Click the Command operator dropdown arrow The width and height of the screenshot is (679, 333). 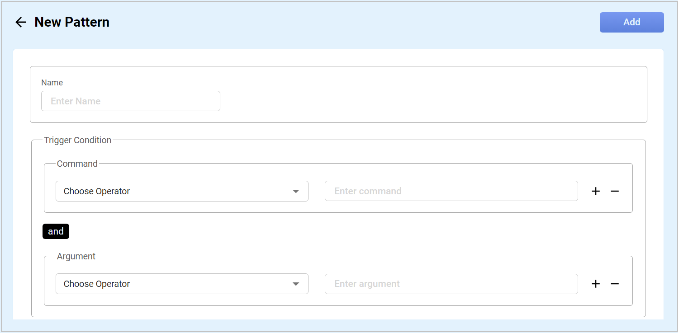296,191
